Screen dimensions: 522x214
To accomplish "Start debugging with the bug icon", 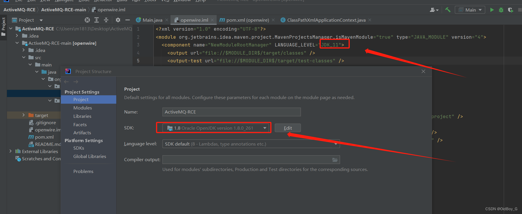I will 501,10.
